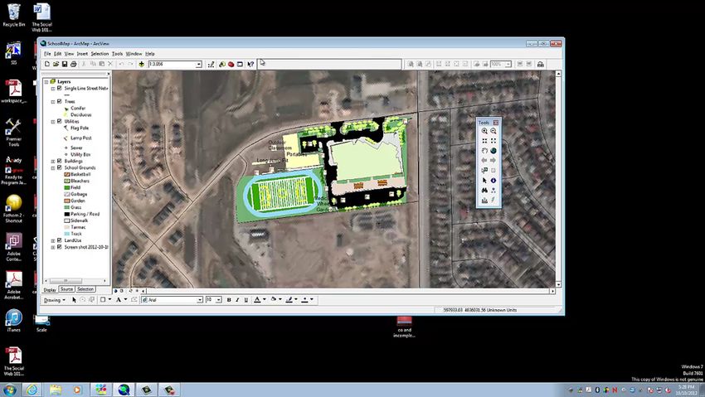
Task: Click the fill color paint bucket
Action: (273, 299)
